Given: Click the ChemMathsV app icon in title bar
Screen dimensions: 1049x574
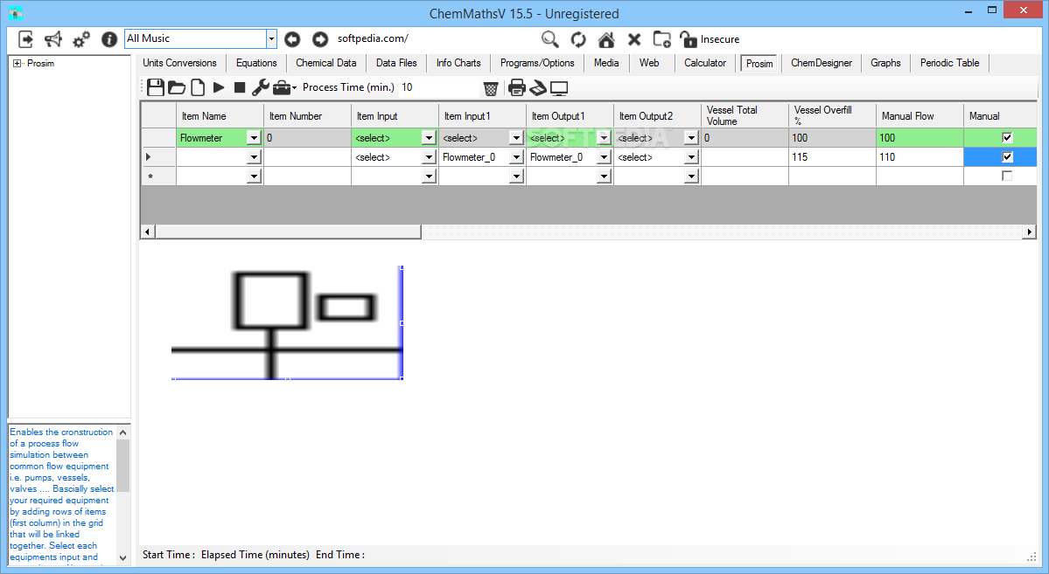Looking at the screenshot, I should pos(16,13).
